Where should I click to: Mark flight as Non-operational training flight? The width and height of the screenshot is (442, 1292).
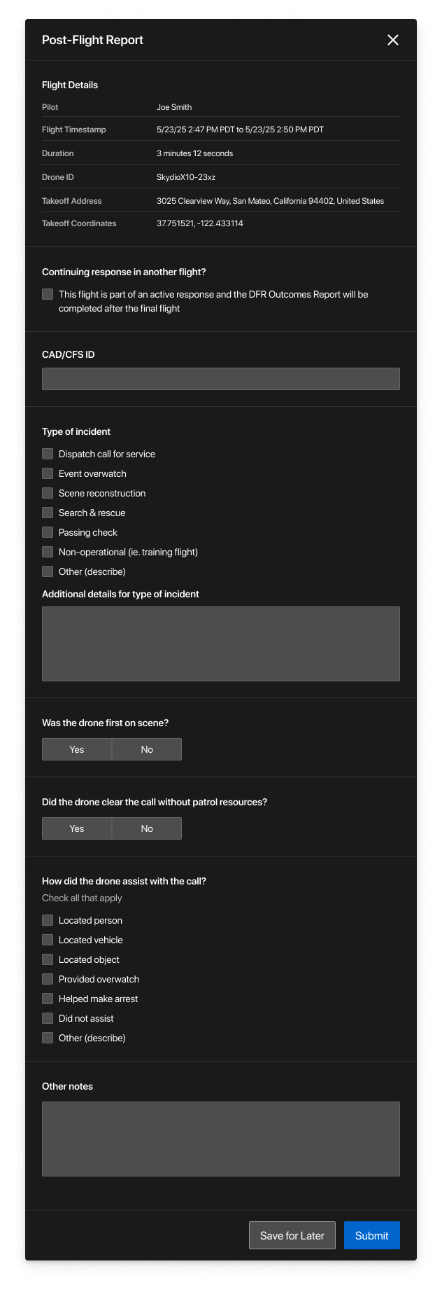click(x=48, y=552)
